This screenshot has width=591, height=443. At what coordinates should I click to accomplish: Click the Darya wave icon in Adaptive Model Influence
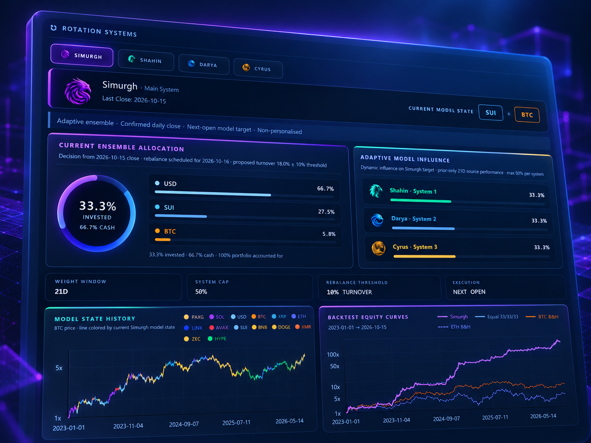pos(377,220)
